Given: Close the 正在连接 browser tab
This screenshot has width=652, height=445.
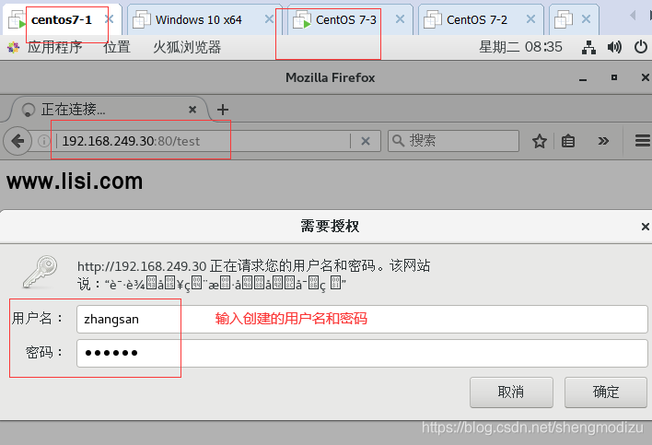Looking at the screenshot, I should pyautogui.click(x=192, y=110).
